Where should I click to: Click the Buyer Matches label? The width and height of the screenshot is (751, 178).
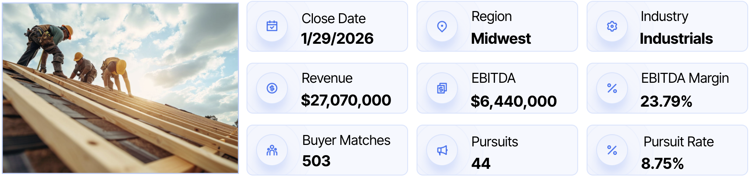346,140
